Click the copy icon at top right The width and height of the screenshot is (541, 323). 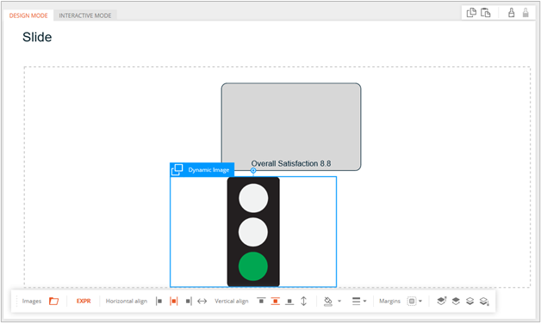click(x=471, y=13)
